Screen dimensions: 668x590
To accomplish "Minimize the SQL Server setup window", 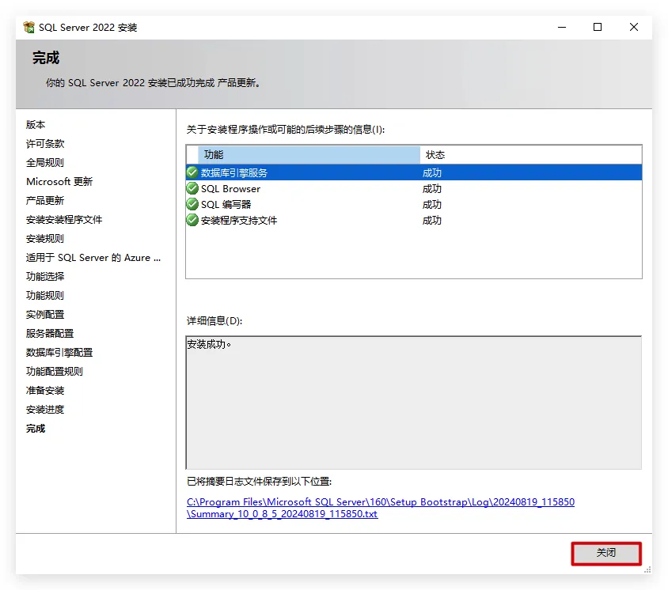I will click(x=561, y=28).
